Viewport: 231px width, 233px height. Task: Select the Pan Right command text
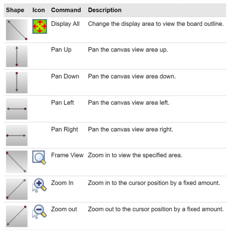[x=64, y=129]
